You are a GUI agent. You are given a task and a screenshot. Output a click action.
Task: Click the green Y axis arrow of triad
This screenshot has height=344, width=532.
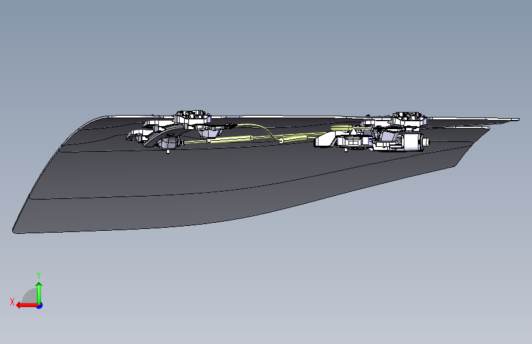39,293
